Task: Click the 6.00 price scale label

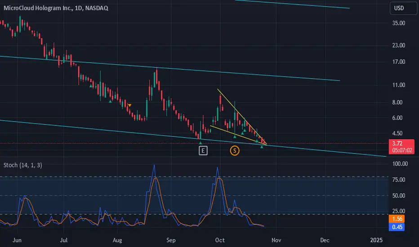Action: [x=397, y=118]
